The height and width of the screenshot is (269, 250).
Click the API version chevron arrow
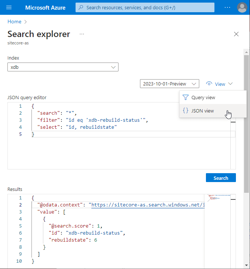pos(194,84)
